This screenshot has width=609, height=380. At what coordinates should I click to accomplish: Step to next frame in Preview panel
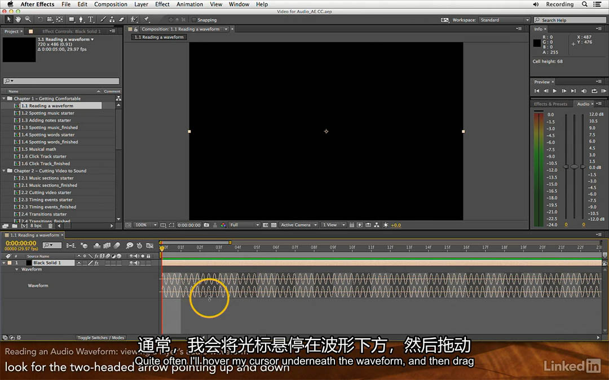click(x=564, y=91)
